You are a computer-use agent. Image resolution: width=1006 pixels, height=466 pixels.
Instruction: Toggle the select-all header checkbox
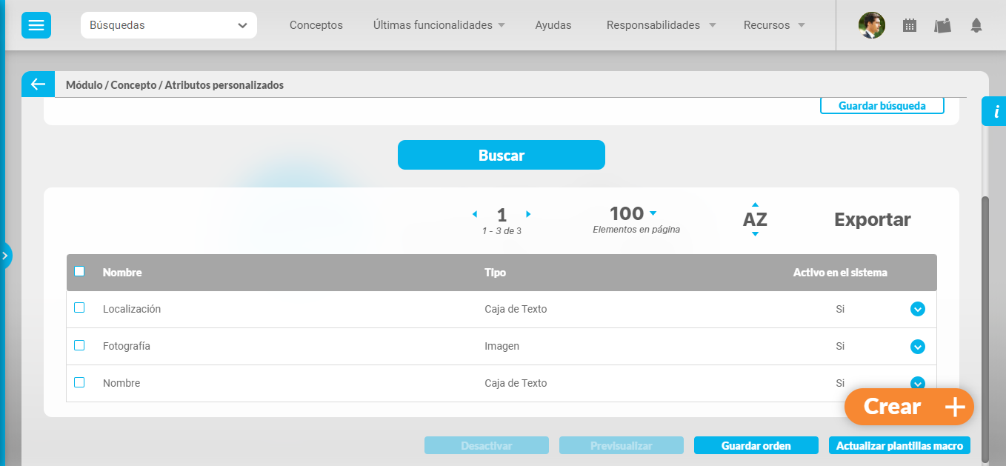[x=79, y=271]
